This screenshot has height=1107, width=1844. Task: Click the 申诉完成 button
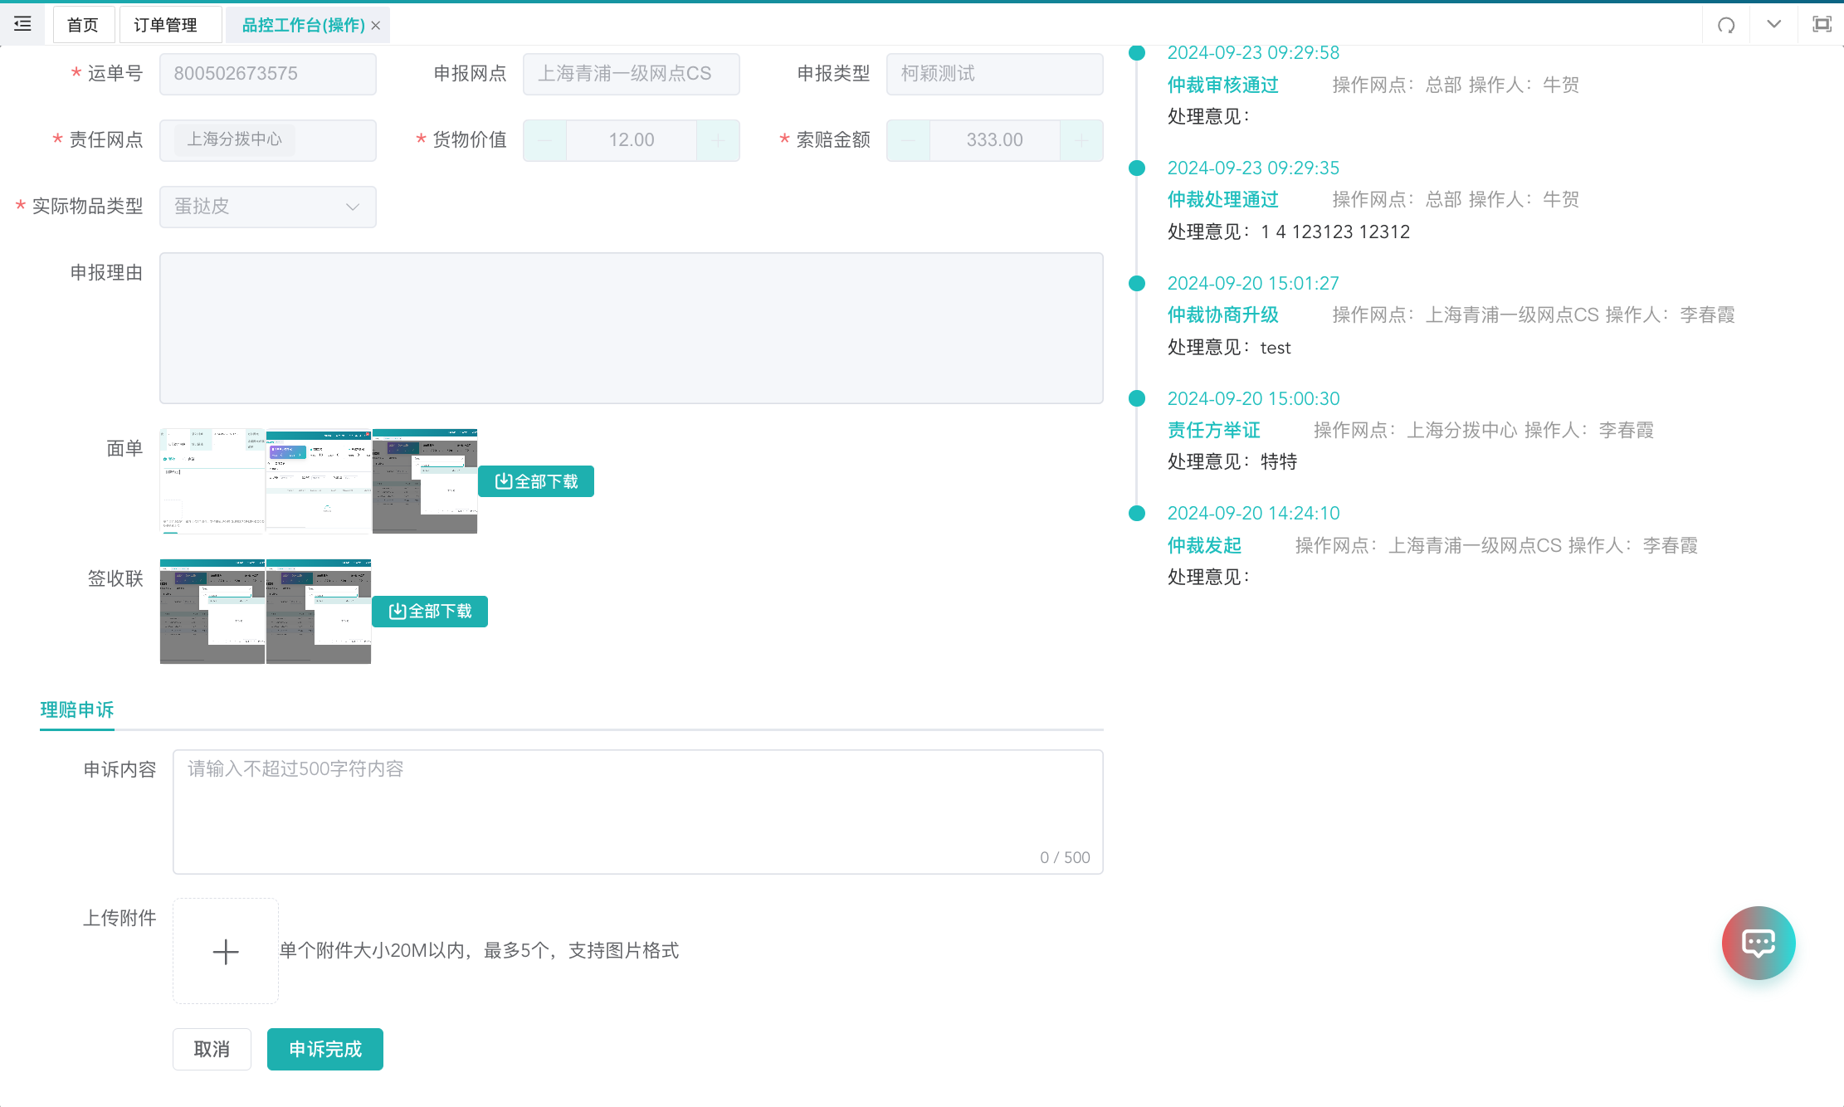[x=325, y=1049]
